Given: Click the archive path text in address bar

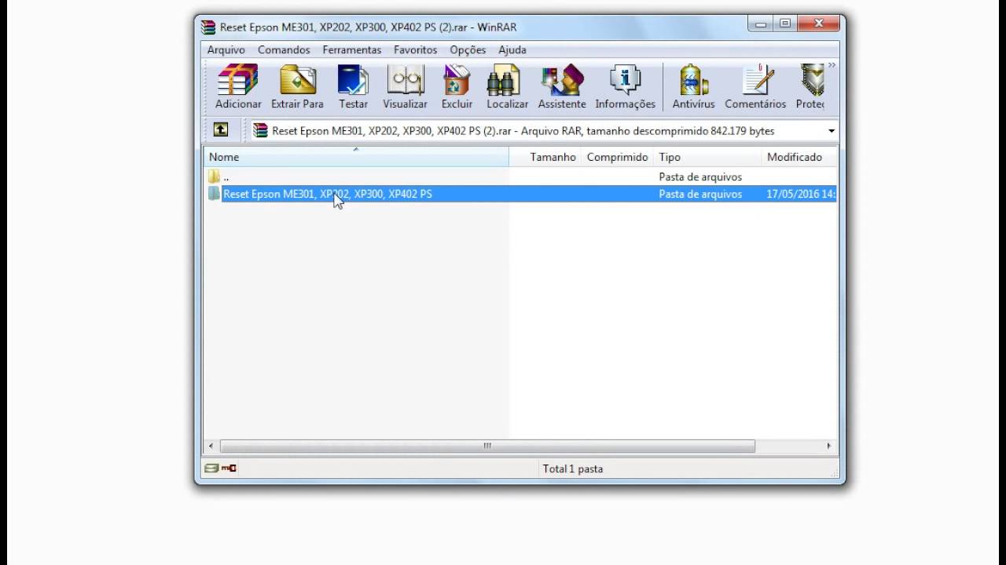Looking at the screenshot, I should [x=523, y=131].
